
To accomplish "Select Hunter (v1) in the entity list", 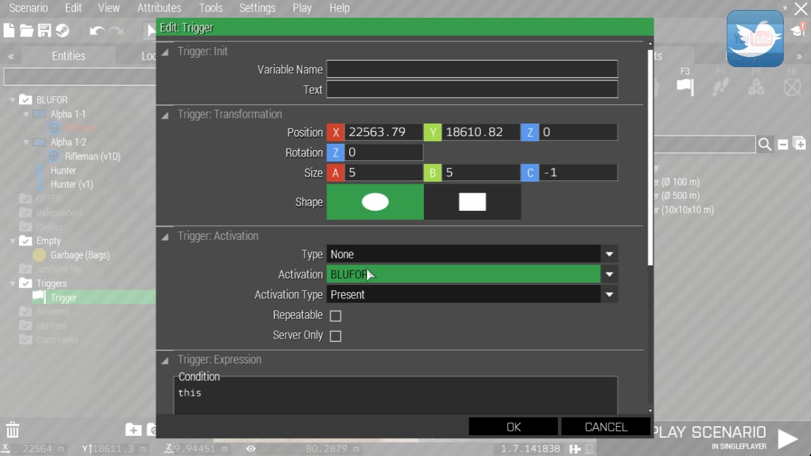I will 72,184.
